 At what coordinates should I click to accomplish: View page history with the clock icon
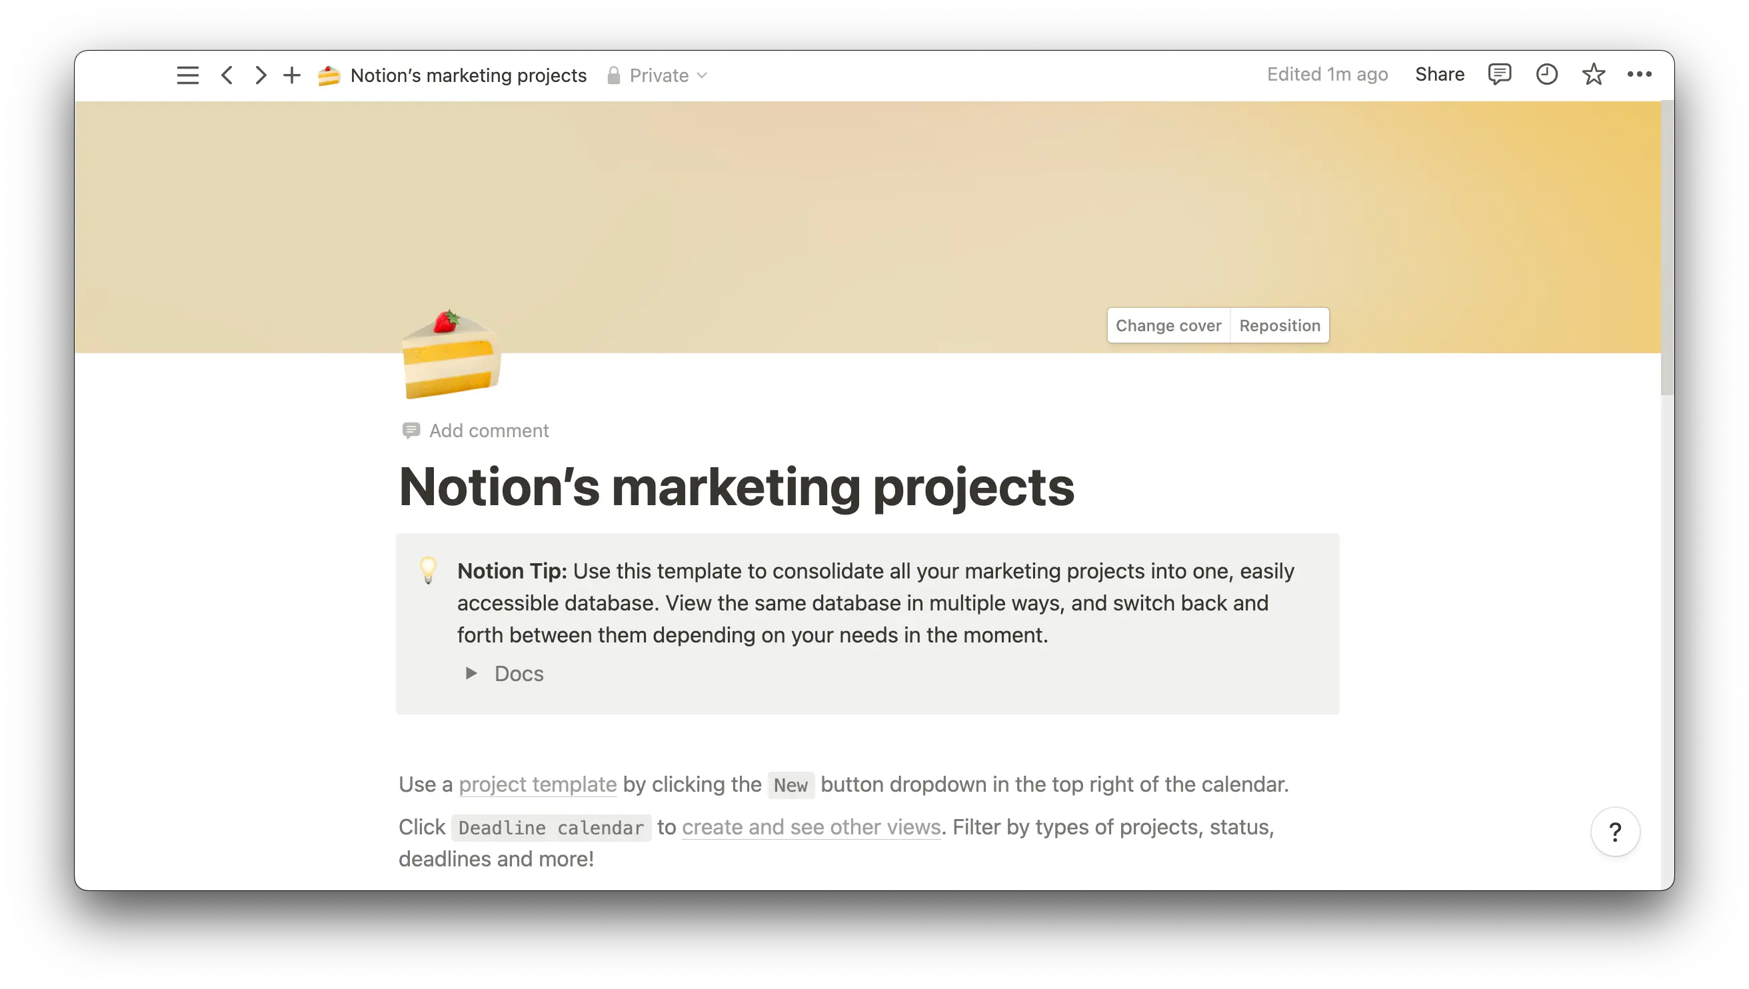1546,74
